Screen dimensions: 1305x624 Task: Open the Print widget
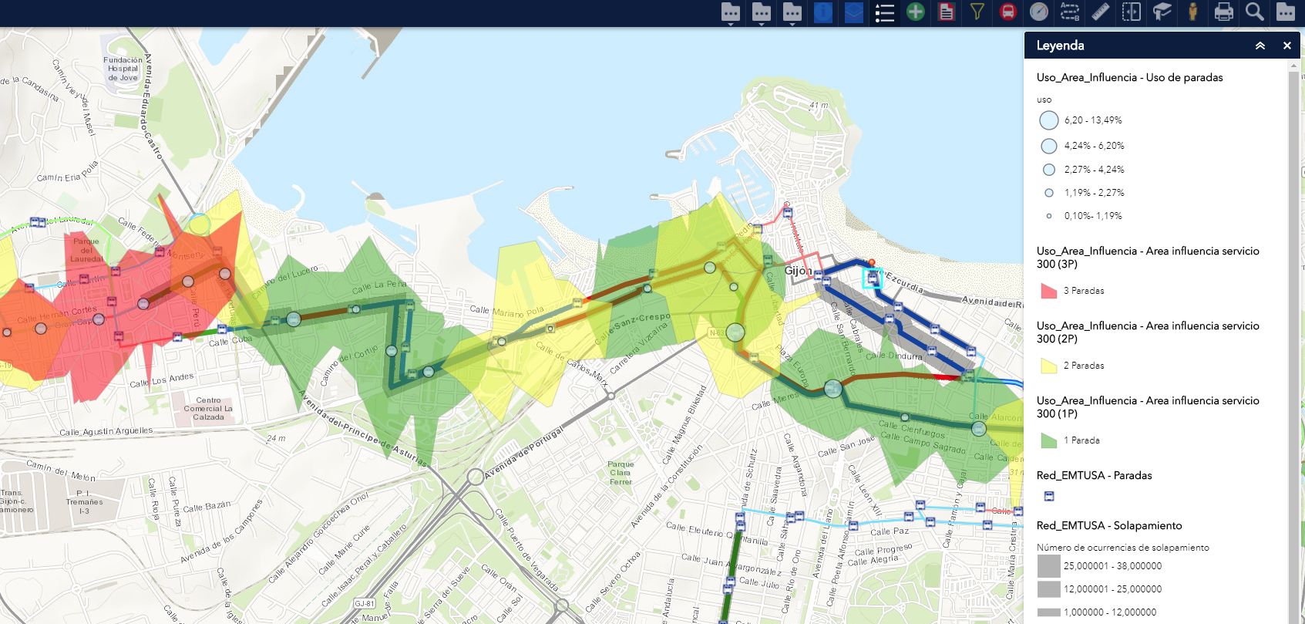[1224, 12]
